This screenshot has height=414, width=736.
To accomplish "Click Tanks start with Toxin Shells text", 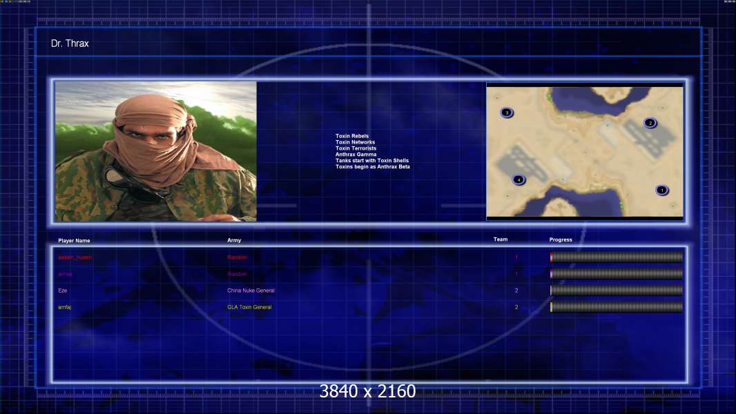I will (x=372, y=160).
